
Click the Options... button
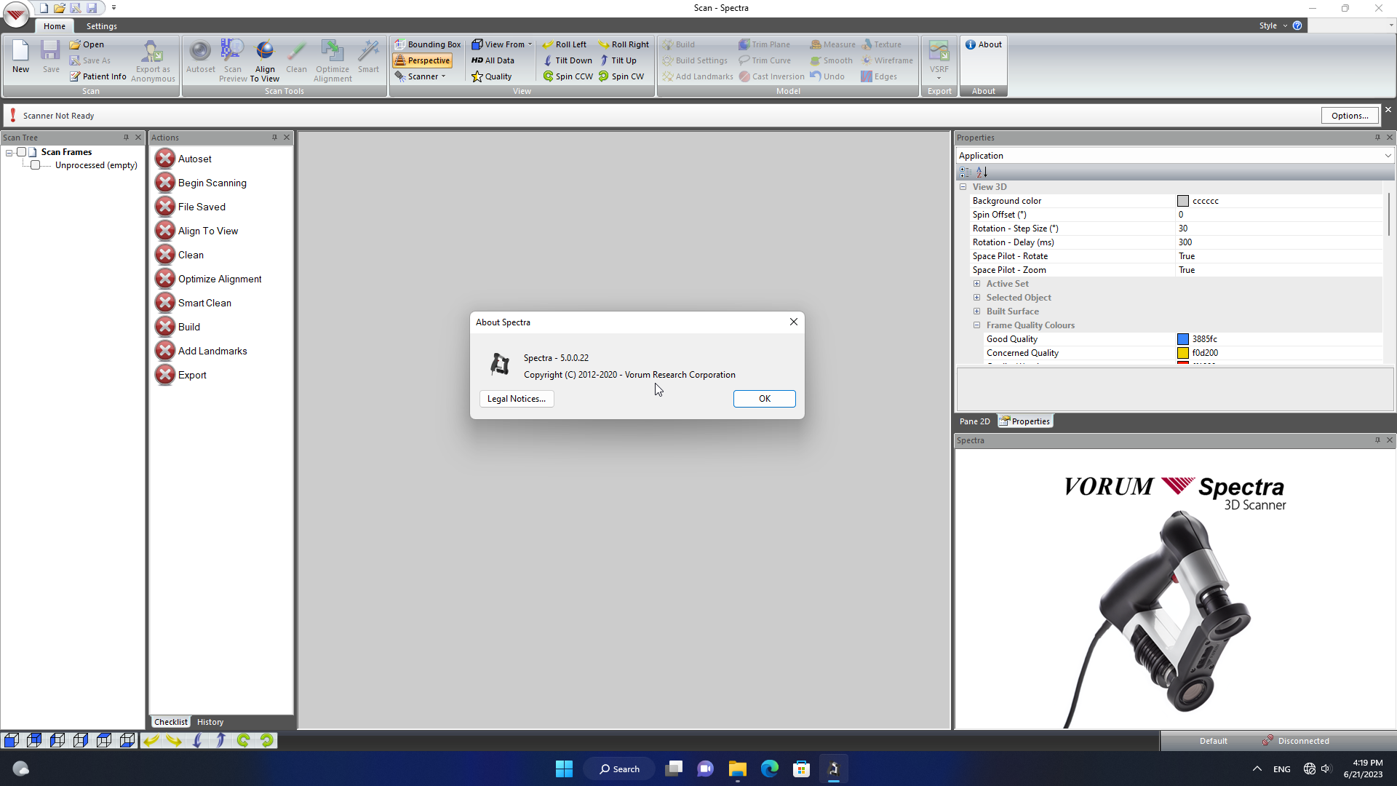coord(1350,116)
